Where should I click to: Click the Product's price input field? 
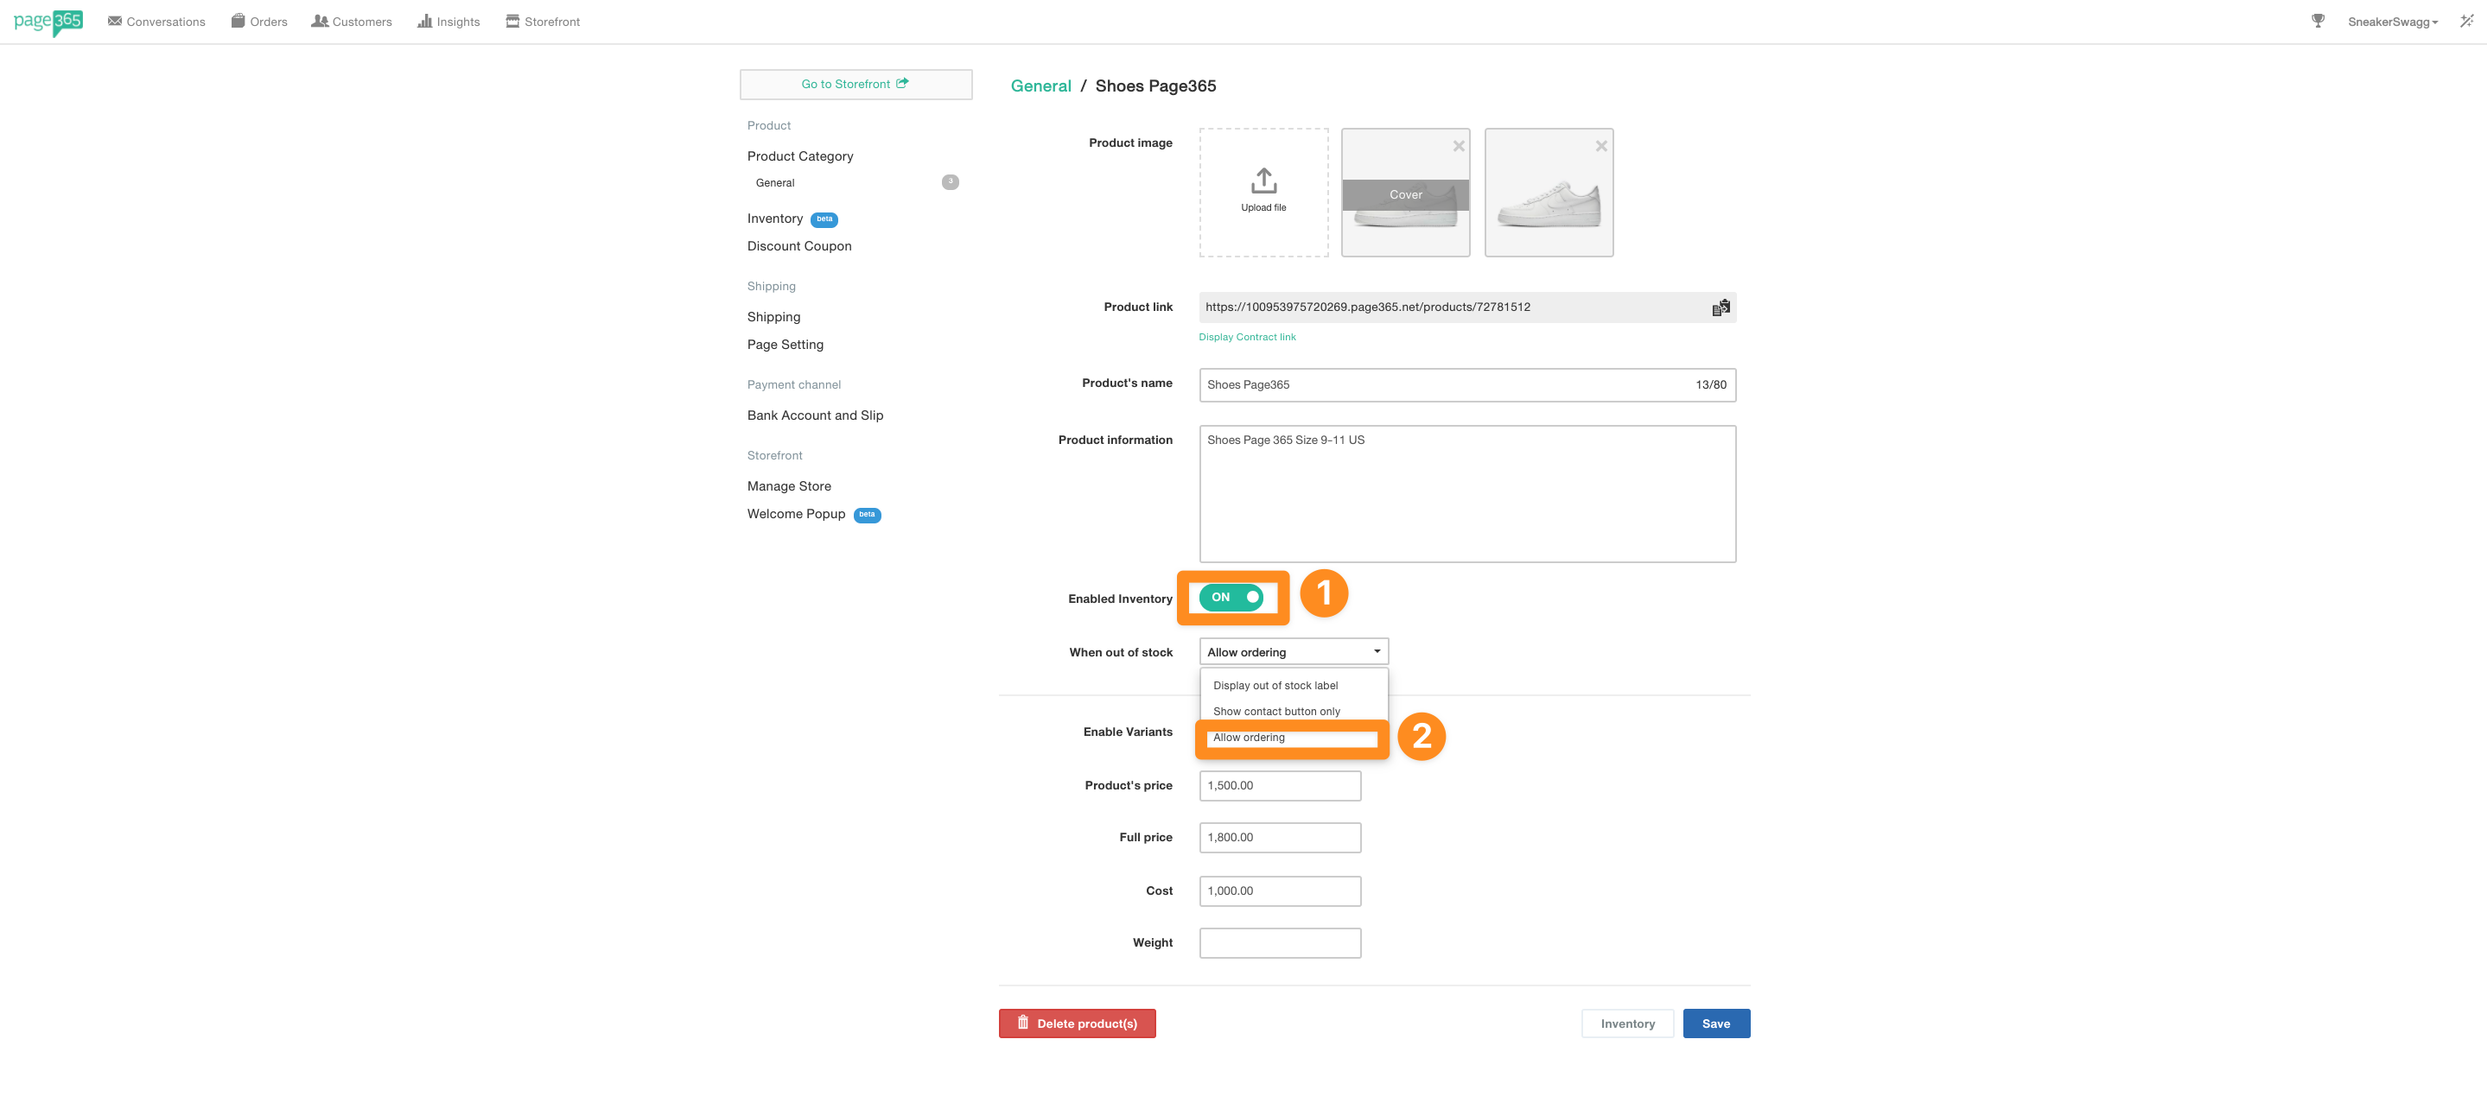coord(1279,786)
